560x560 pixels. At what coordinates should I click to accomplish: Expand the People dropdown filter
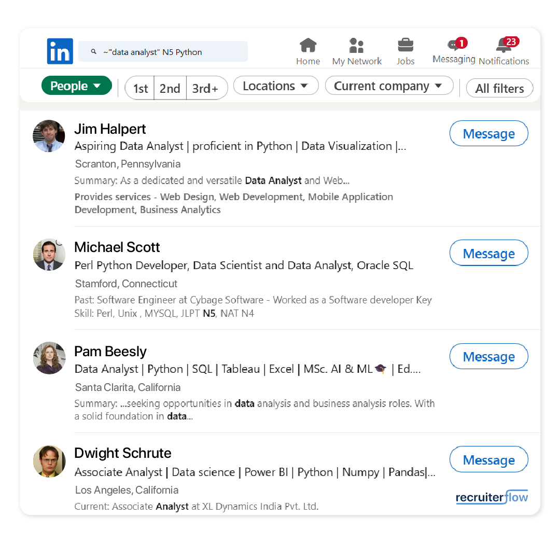pos(76,86)
